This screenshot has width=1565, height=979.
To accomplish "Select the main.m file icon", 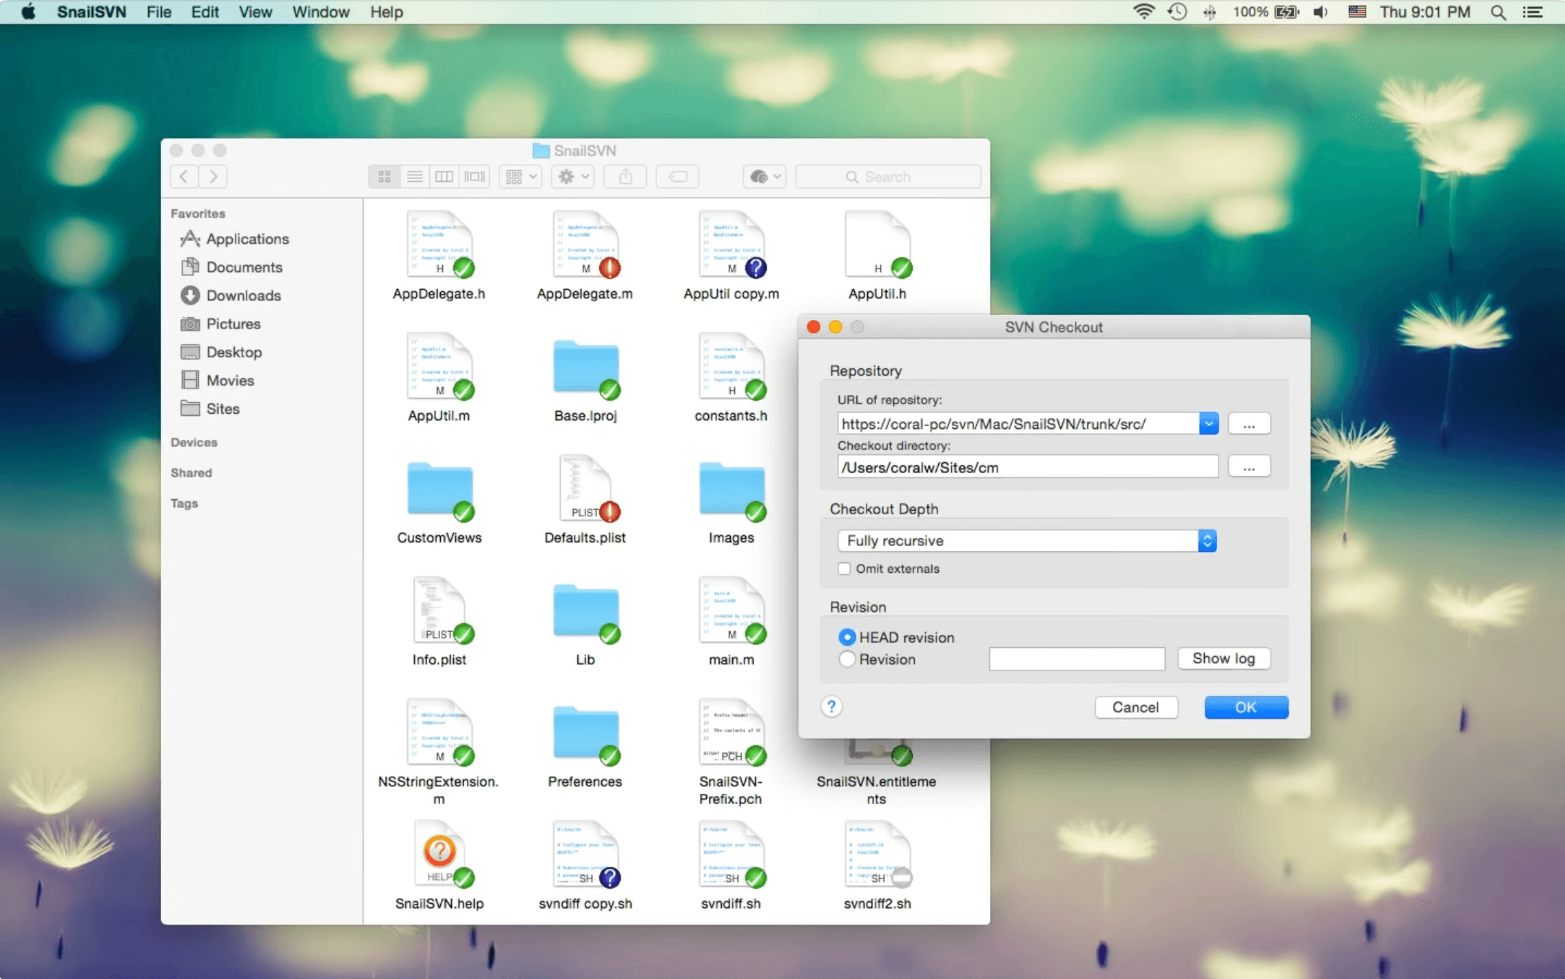I will 732,611.
